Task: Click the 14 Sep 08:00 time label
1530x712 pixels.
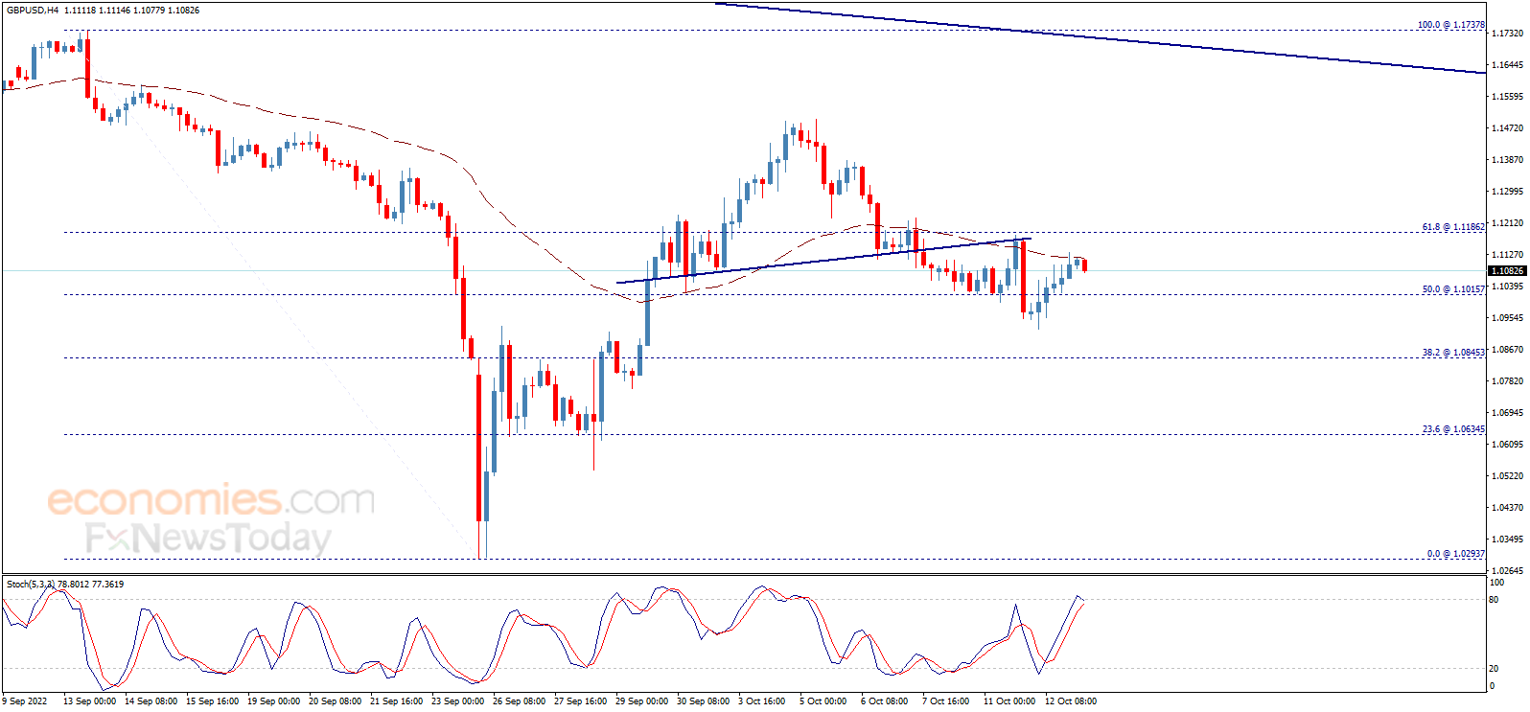Action: tap(151, 701)
